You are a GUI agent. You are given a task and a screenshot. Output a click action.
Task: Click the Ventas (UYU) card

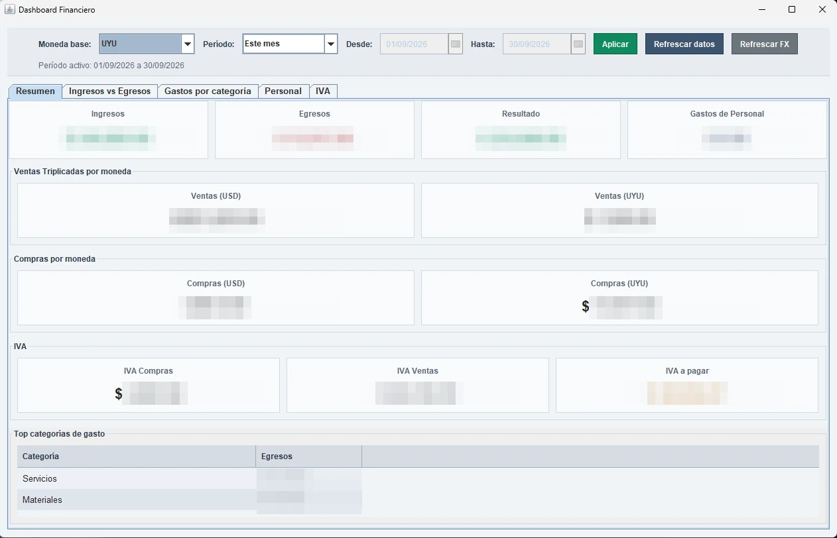pyautogui.click(x=619, y=210)
